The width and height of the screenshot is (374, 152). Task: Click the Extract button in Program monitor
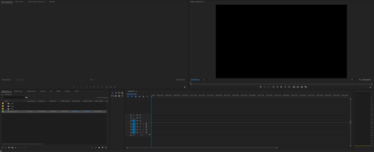[298, 87]
